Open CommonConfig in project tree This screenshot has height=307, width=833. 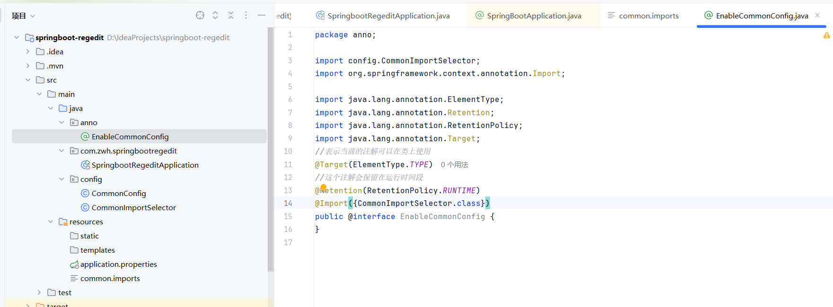[119, 193]
